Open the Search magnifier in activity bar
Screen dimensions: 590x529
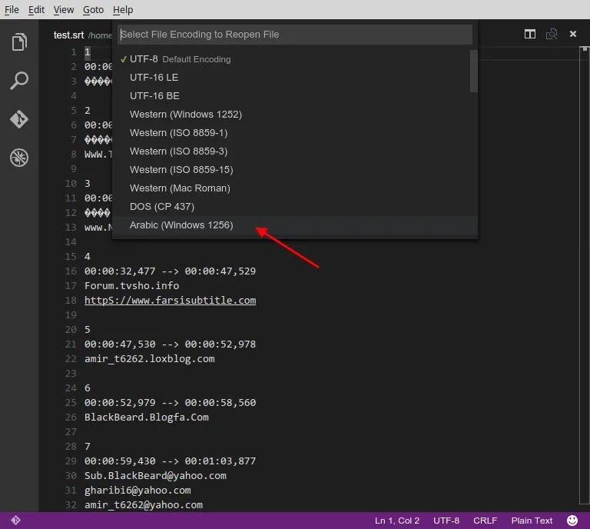[19, 80]
